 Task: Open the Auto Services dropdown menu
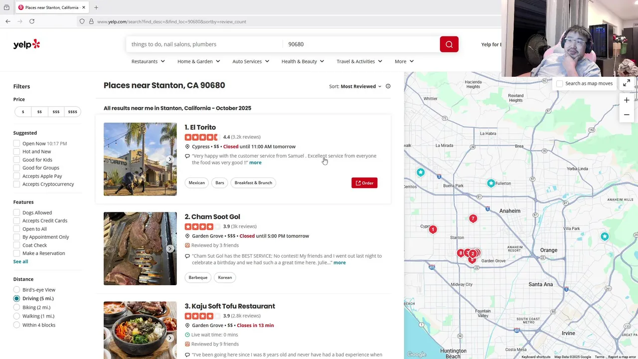(x=251, y=61)
